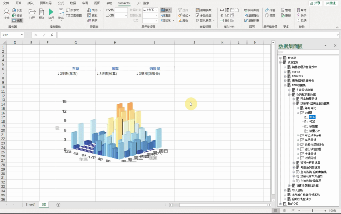Click the Name Box showing K22
Screen dimensions: 341x214
coord(12,35)
